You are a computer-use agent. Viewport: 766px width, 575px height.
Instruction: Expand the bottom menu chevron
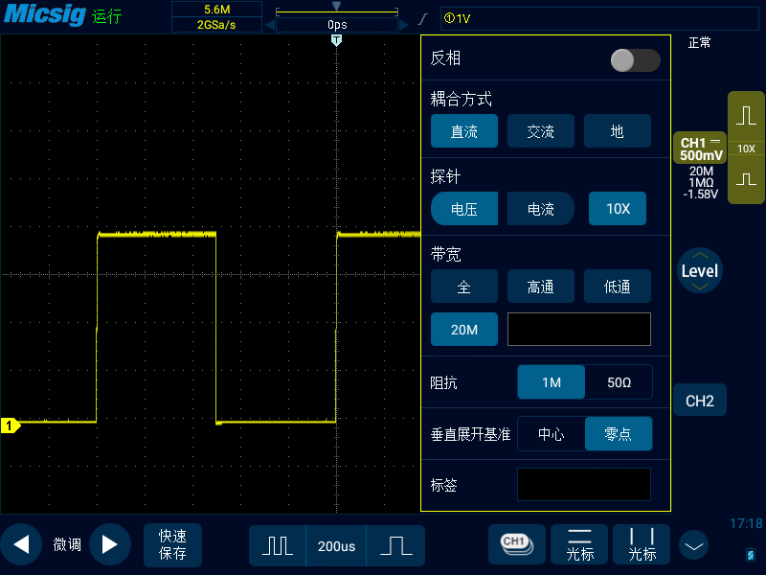pyautogui.click(x=693, y=545)
